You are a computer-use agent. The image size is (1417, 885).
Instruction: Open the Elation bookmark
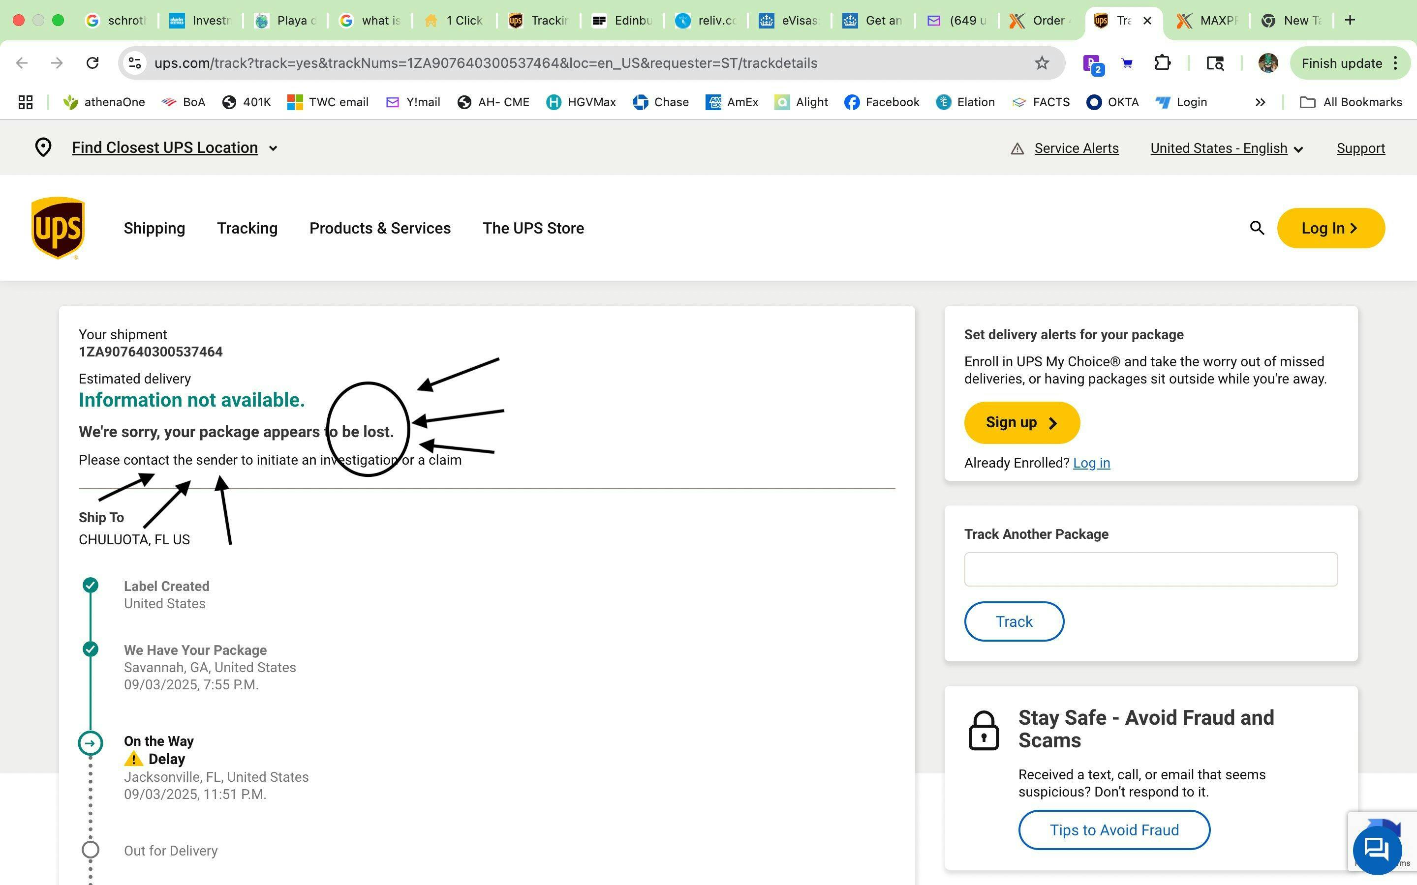(x=965, y=102)
